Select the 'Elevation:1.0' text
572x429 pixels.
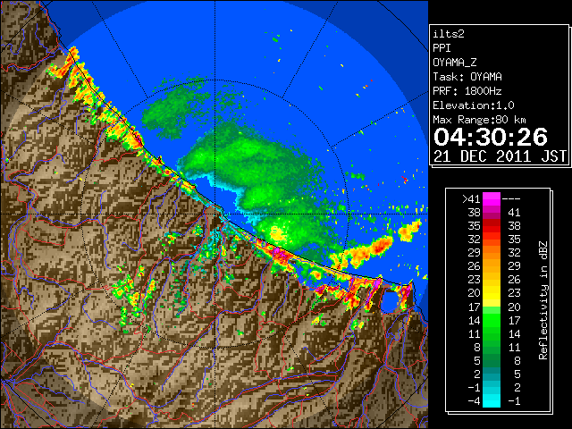474,105
